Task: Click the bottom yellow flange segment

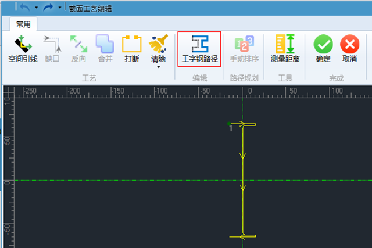Action: 248,236
